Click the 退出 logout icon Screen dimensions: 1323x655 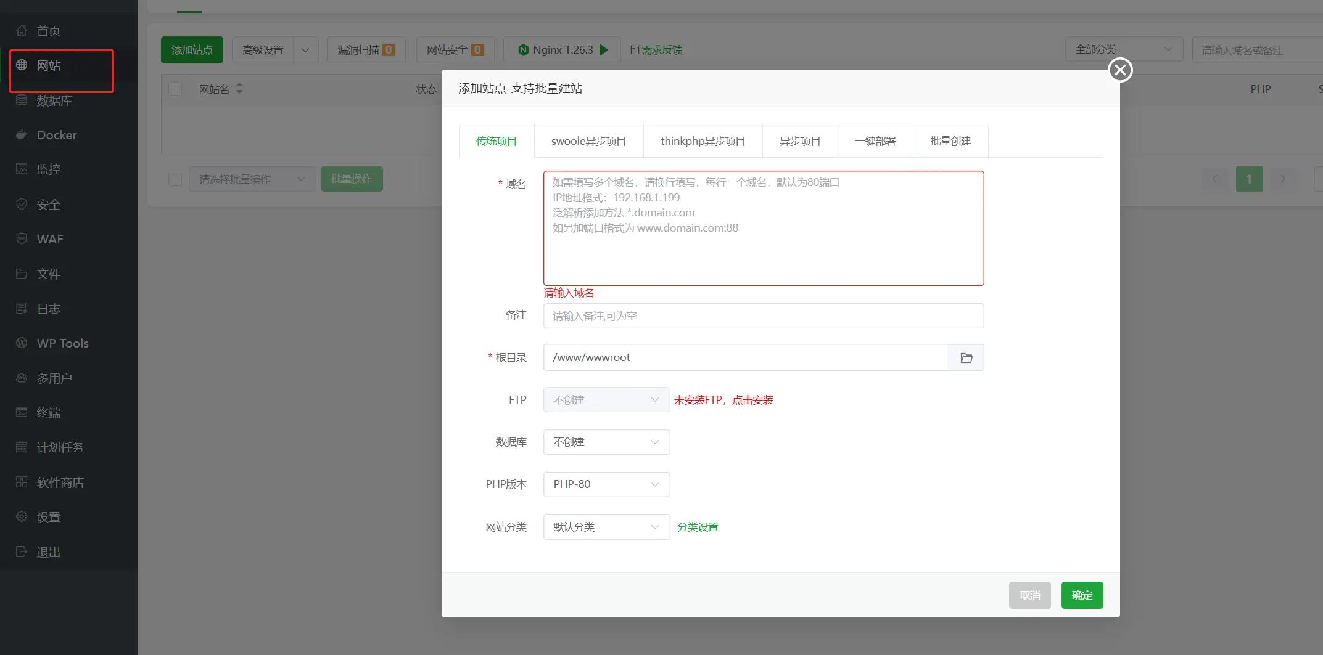pyautogui.click(x=22, y=551)
